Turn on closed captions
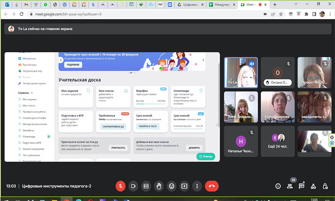Image resolution: width=335 pixels, height=201 pixels. pos(146,186)
